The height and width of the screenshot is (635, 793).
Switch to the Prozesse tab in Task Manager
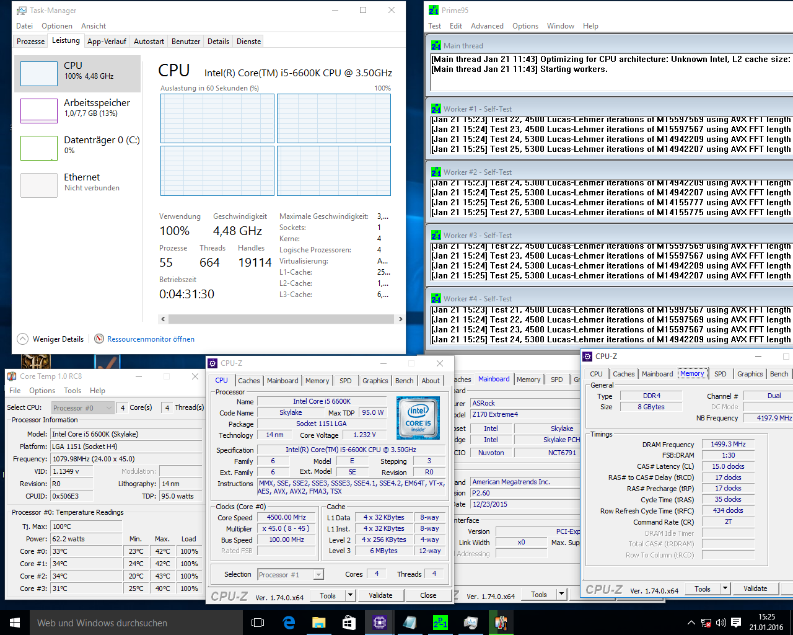pos(31,42)
